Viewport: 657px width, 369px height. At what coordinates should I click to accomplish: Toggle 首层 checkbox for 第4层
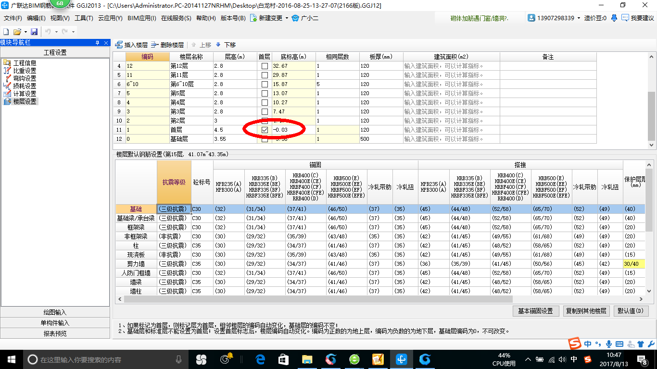pos(265,102)
